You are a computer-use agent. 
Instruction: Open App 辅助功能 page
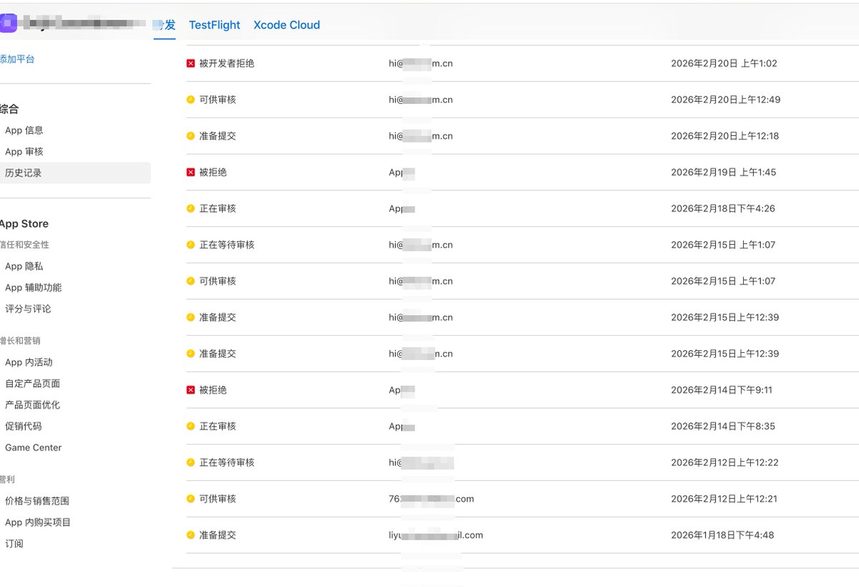click(33, 288)
